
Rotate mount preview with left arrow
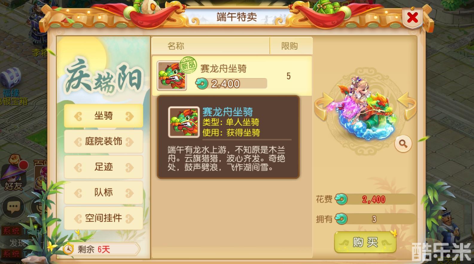coord(324,106)
